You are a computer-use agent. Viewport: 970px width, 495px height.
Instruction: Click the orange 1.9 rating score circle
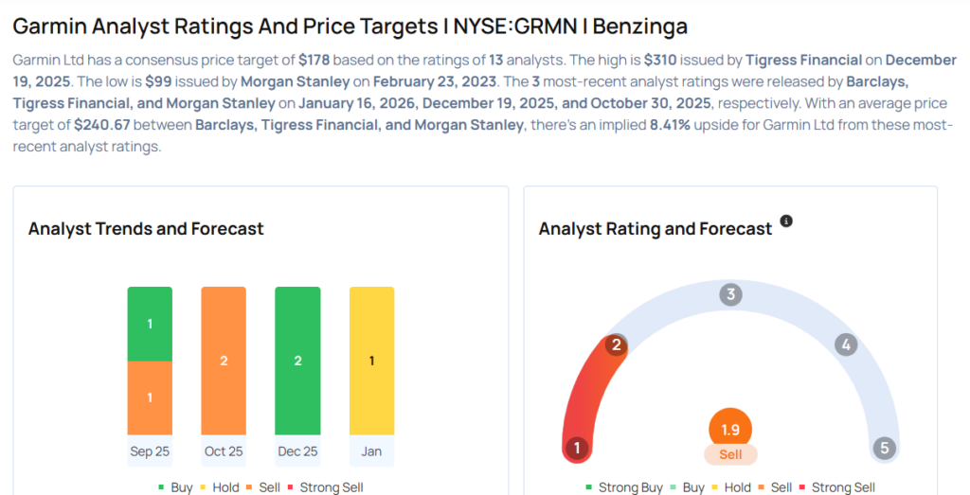click(730, 429)
